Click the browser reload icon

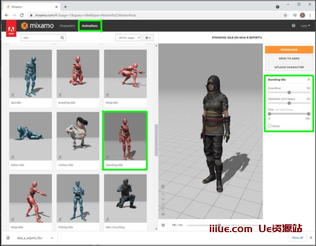click(22, 15)
